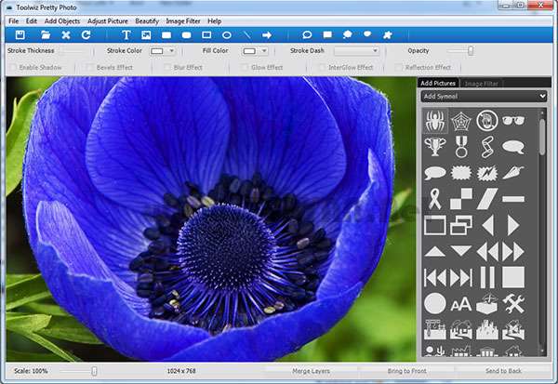Open the Adjust Picture menu

108,21
